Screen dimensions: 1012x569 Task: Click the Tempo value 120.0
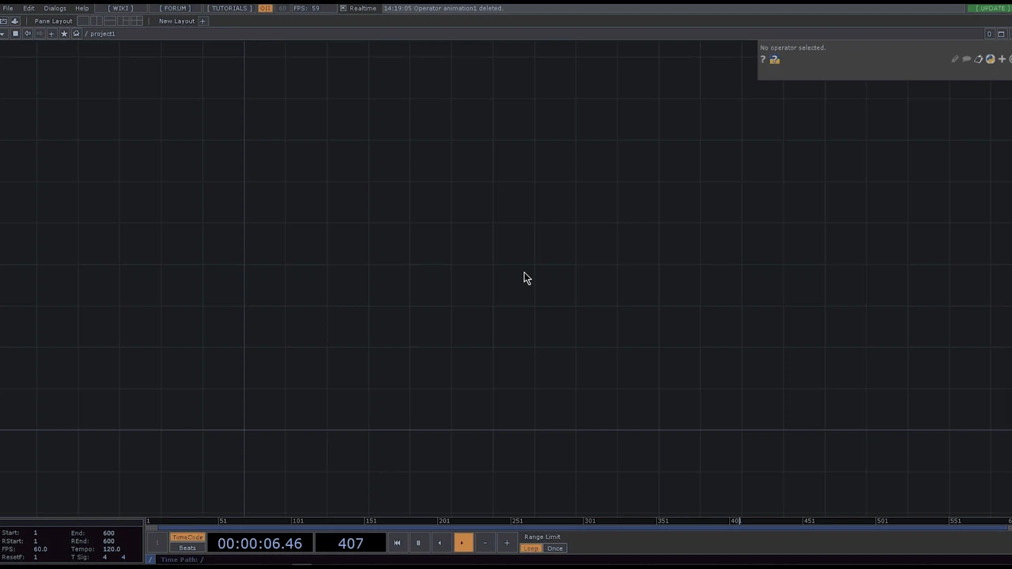pyautogui.click(x=111, y=549)
